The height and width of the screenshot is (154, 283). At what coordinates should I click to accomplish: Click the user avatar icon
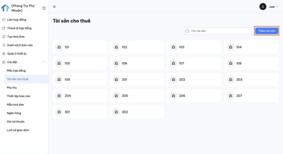(263, 7)
